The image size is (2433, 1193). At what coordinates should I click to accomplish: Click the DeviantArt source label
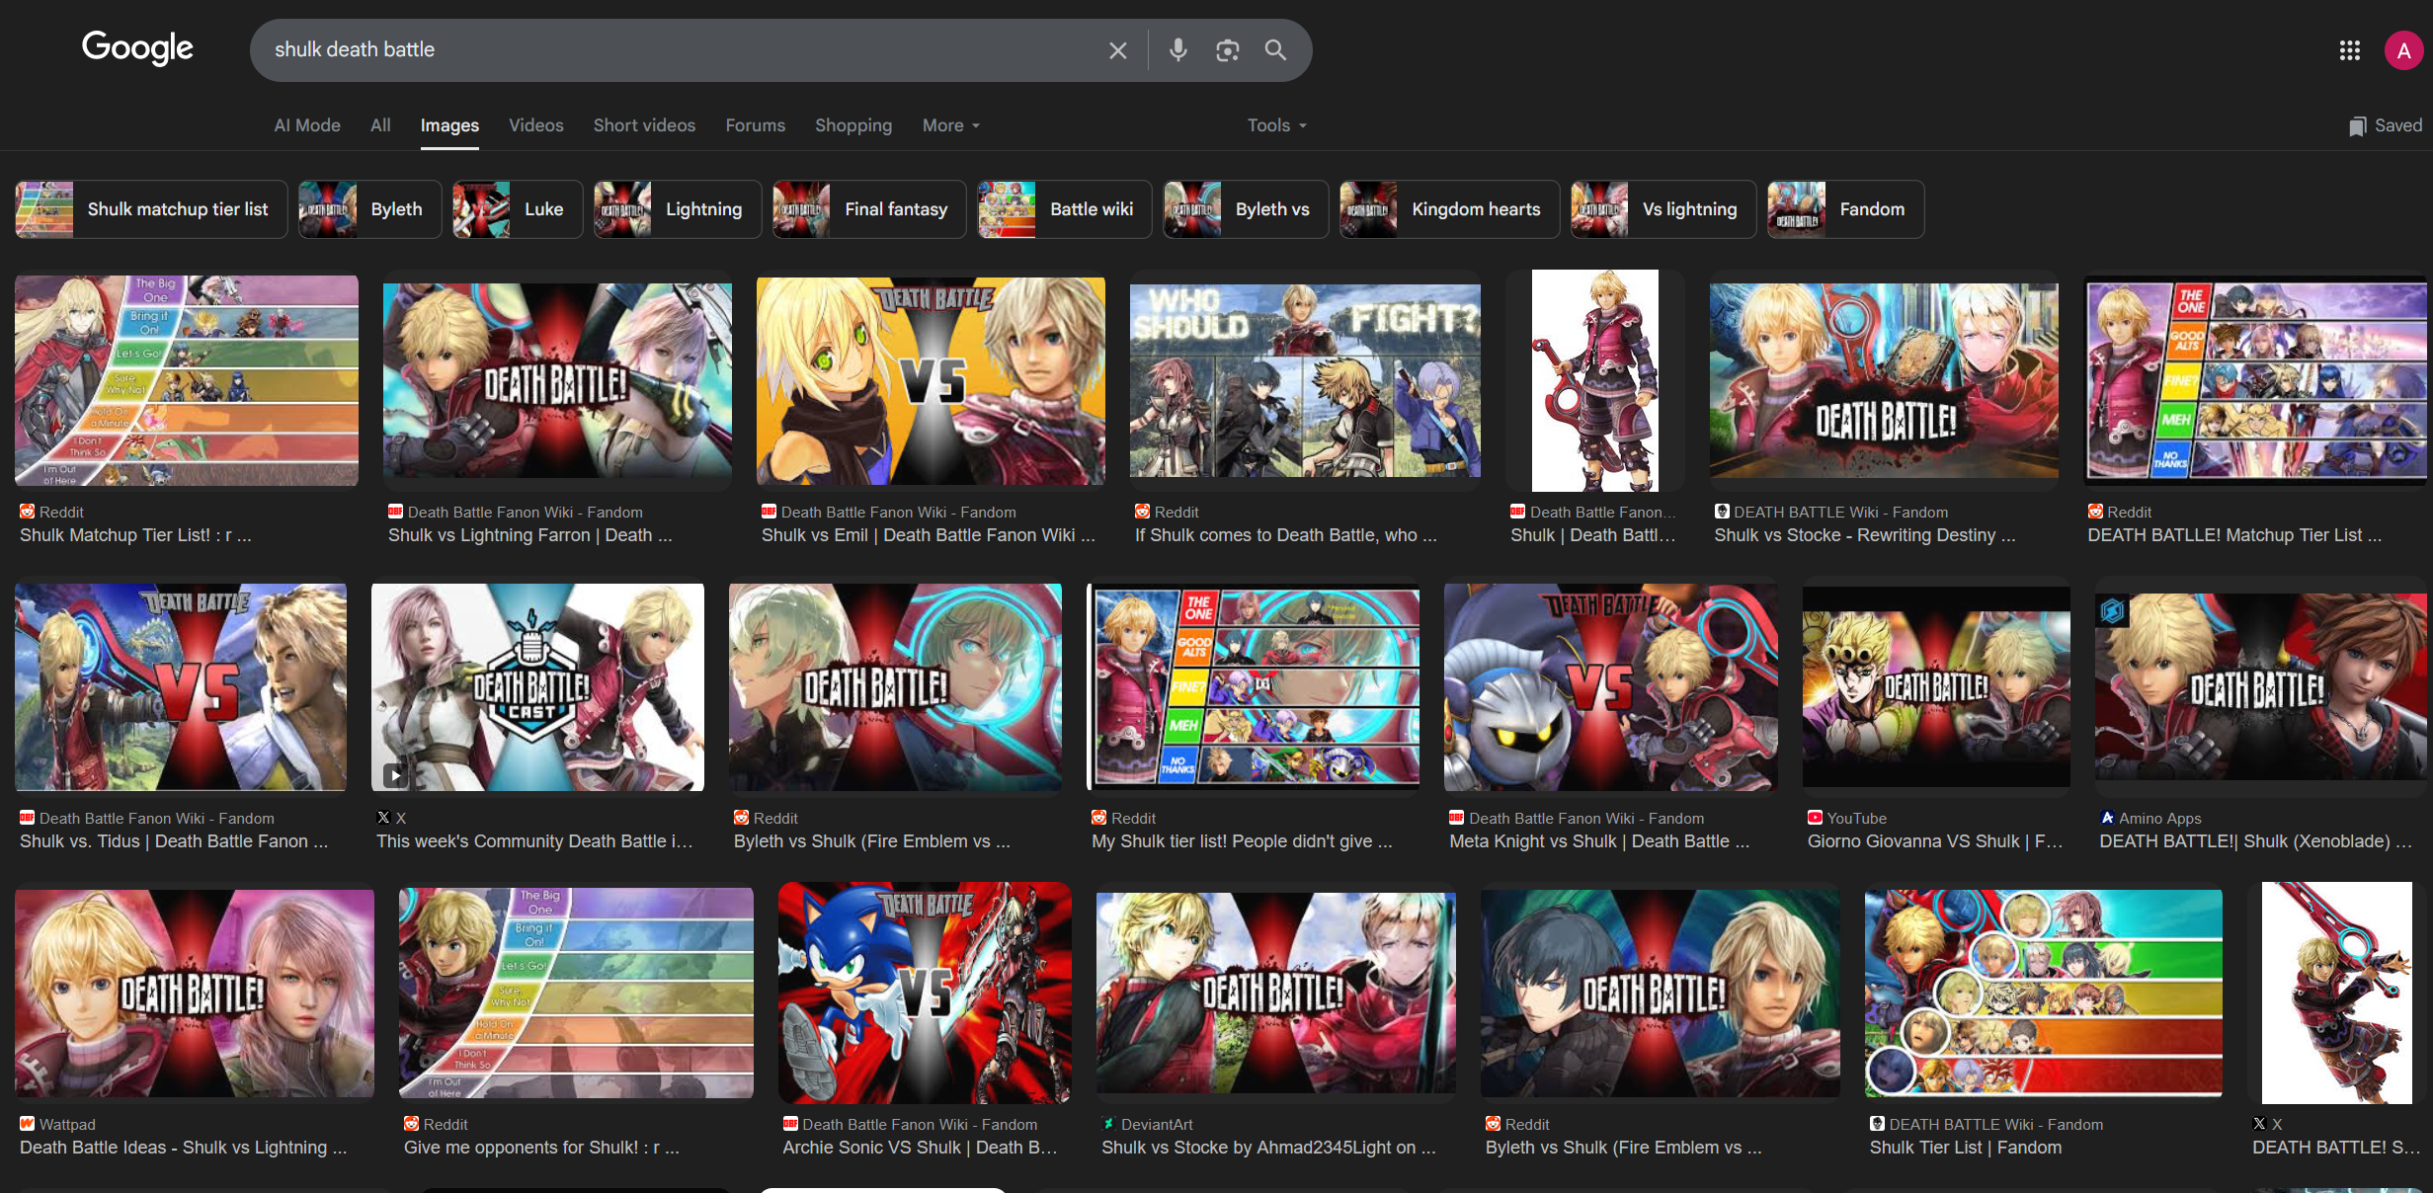1157,1124
